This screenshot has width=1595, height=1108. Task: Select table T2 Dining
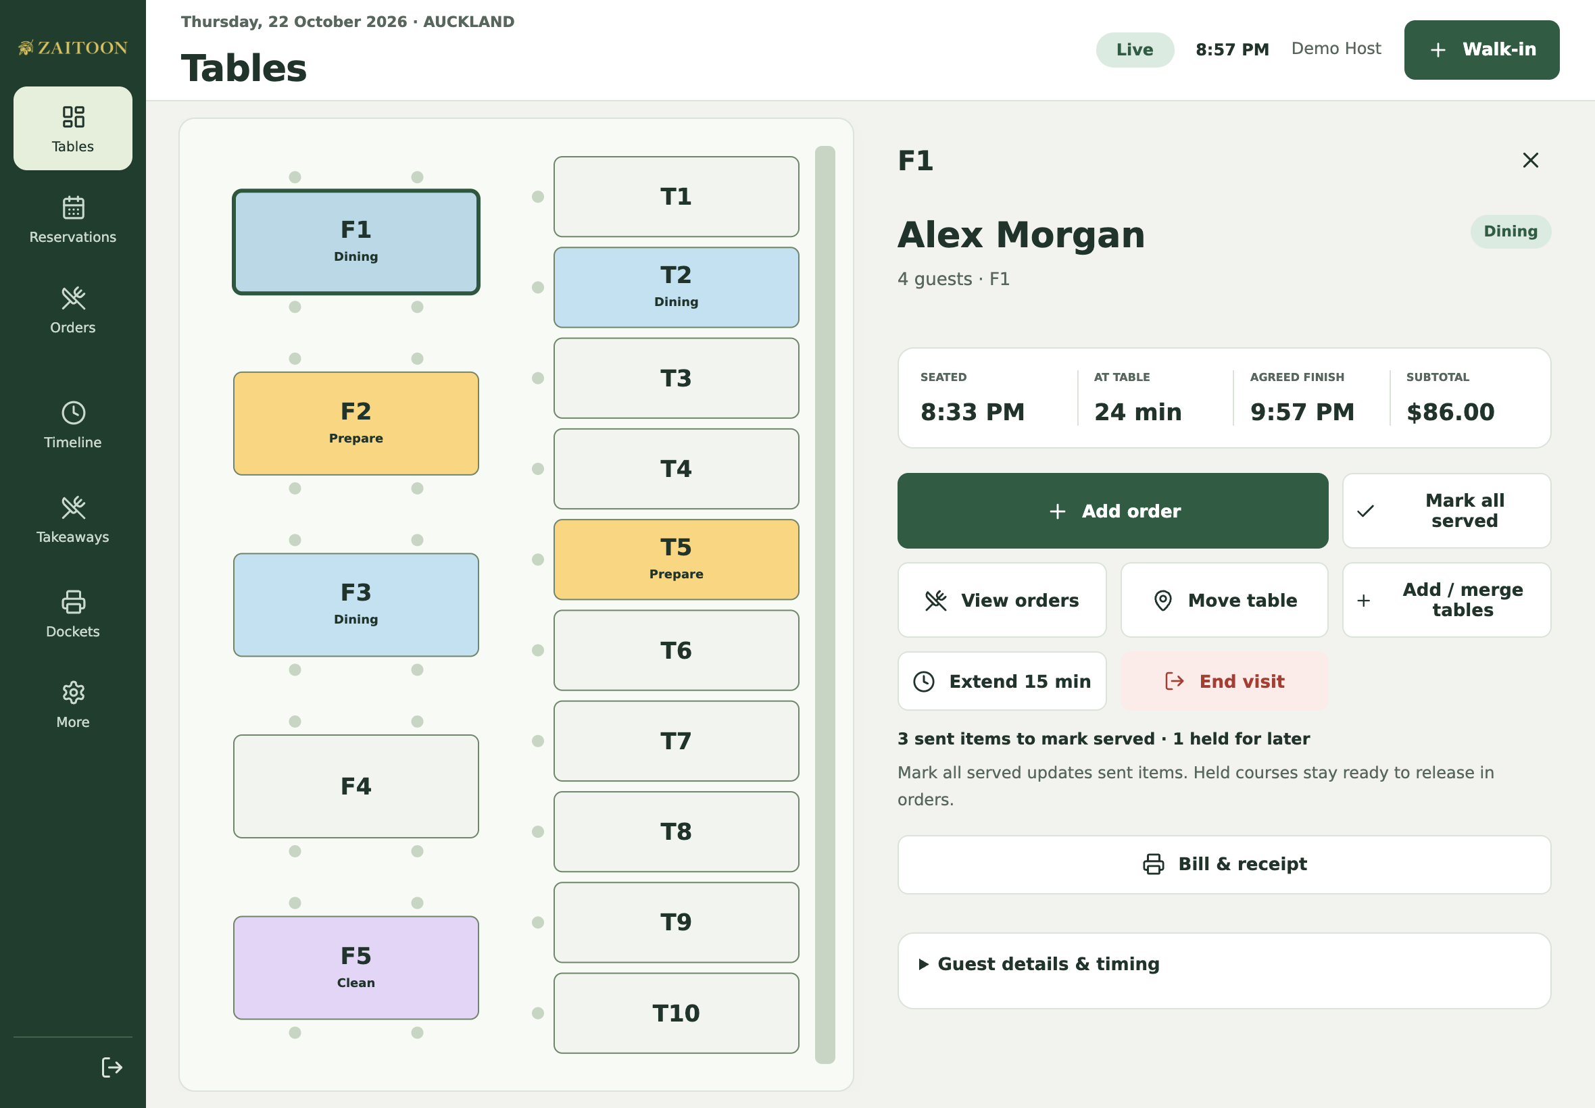[x=676, y=287]
